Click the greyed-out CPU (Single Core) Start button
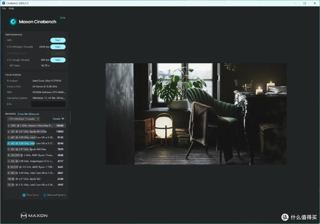 [x=58, y=53]
